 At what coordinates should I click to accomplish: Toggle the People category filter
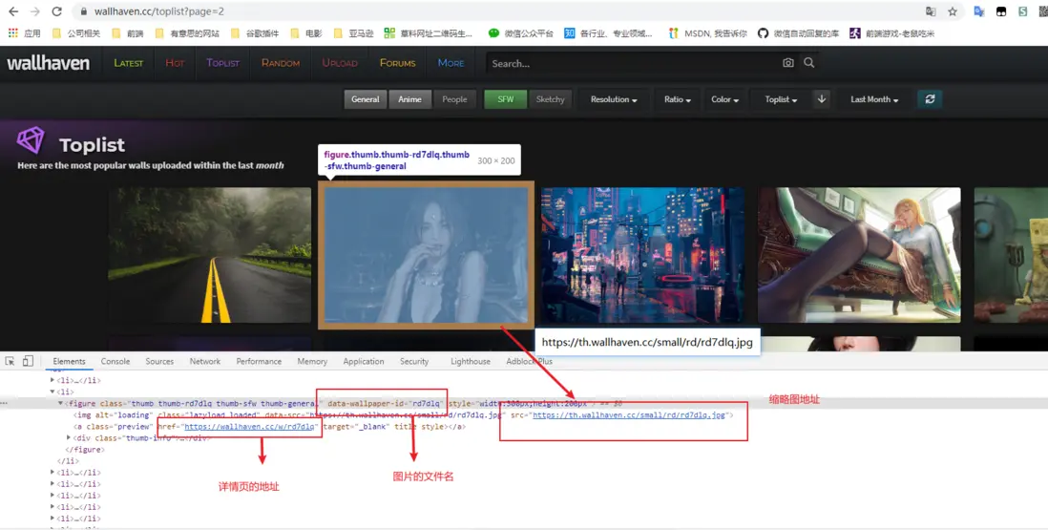[454, 99]
